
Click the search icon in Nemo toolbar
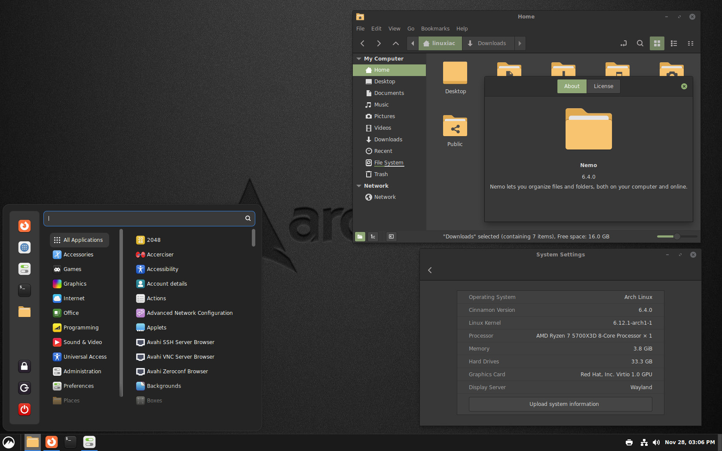(x=640, y=43)
